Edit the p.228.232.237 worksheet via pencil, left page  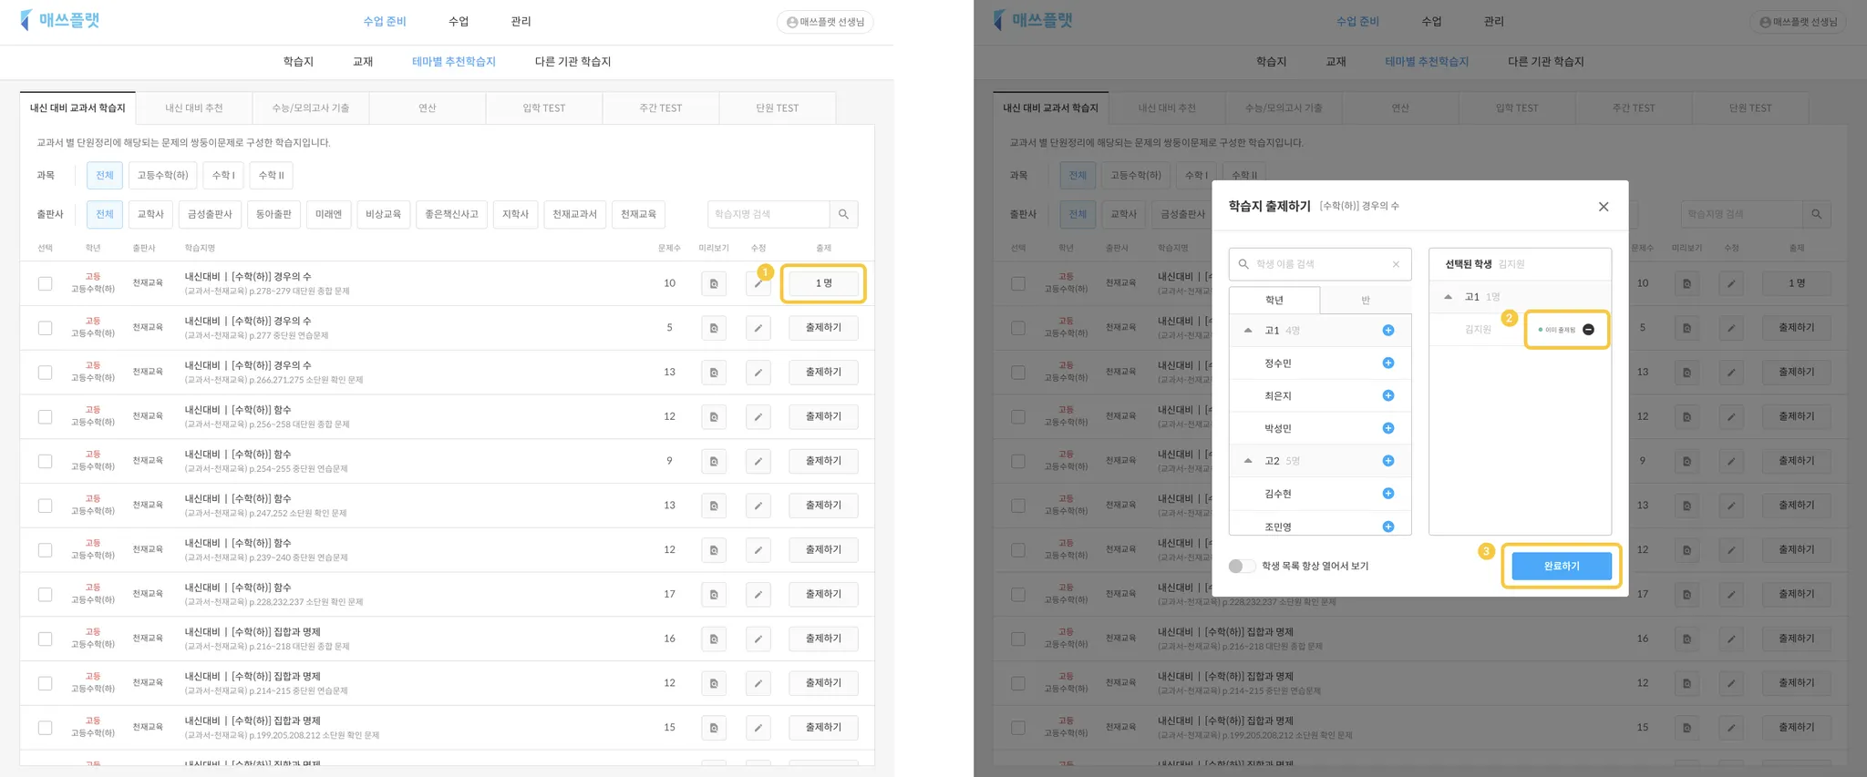pos(758,595)
